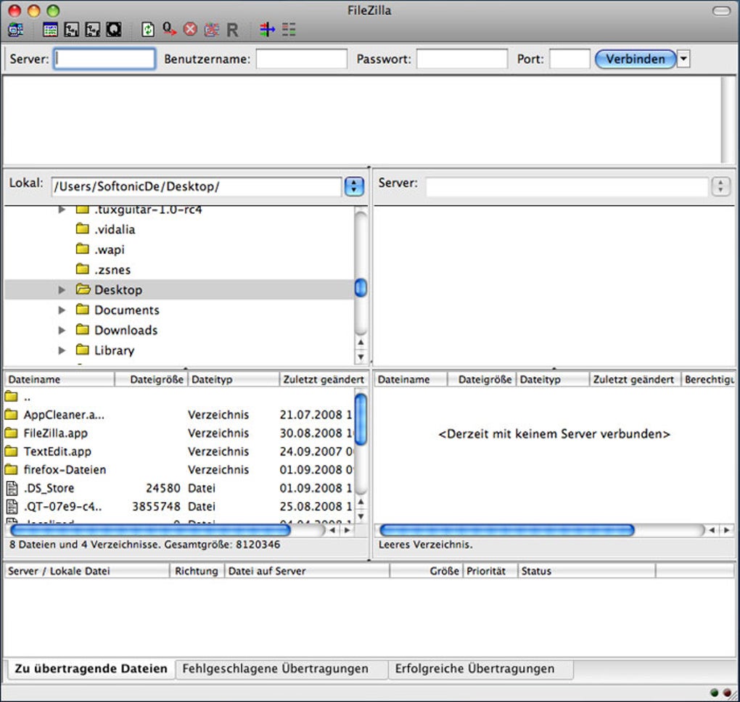Expand the .tuxguitar-1.0-rc4 folder node
Viewport: 740px width, 702px height.
click(62, 209)
